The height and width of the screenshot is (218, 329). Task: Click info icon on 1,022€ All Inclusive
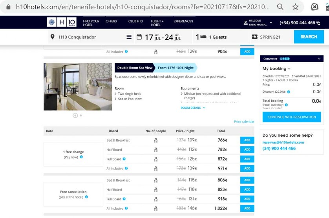[x=126, y=208]
